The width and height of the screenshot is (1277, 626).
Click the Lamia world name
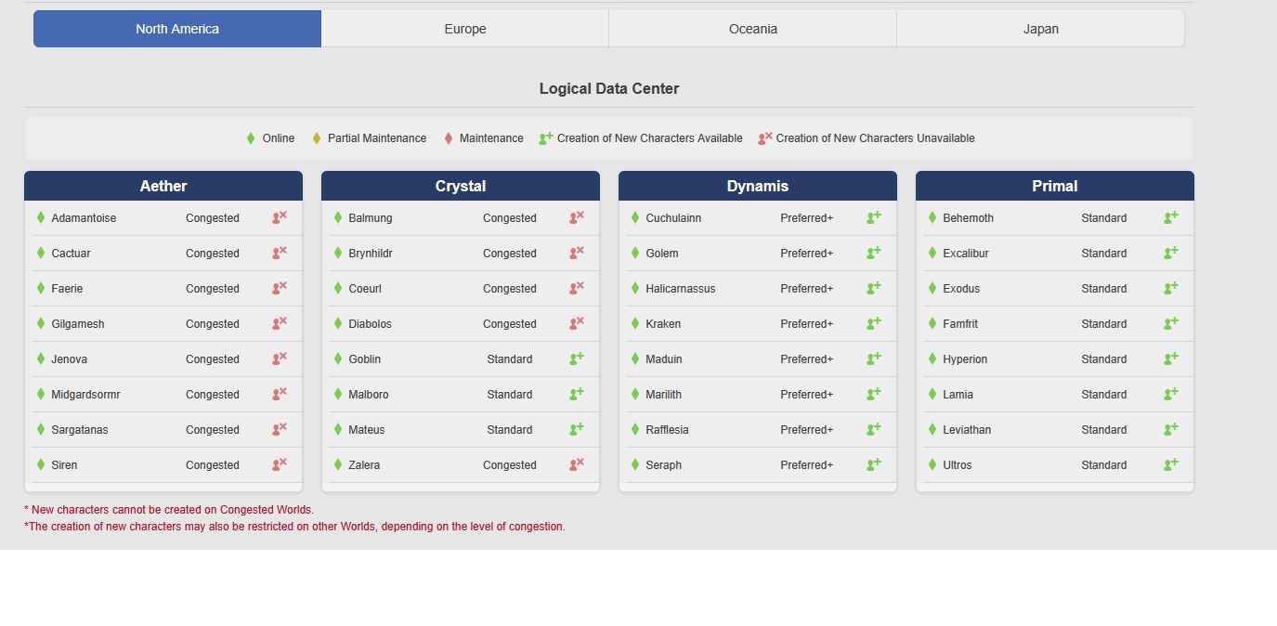(958, 395)
